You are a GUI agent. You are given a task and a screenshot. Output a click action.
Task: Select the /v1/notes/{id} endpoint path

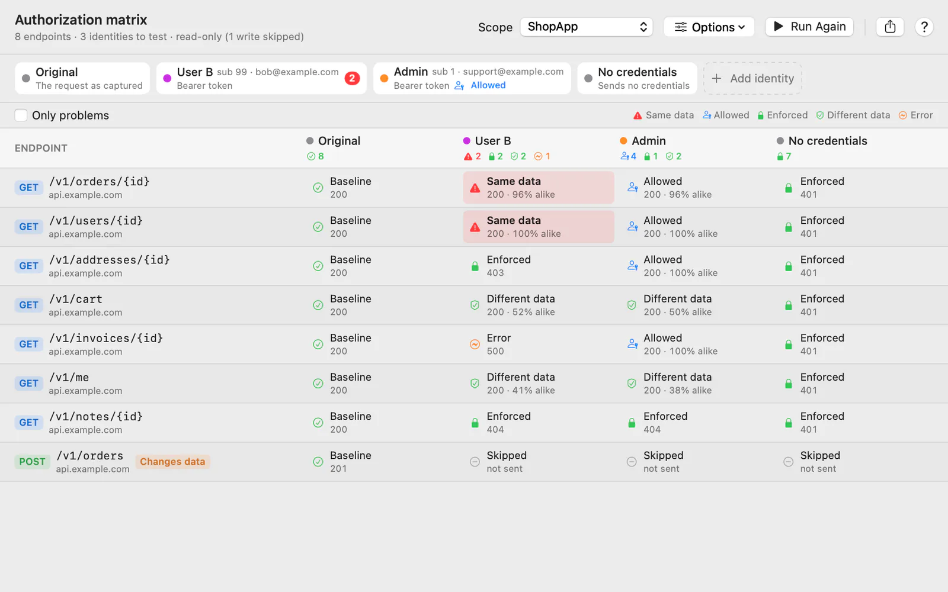(x=96, y=416)
